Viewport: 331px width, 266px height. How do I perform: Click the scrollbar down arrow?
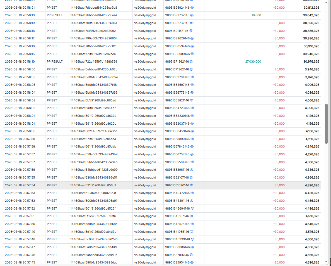pos(326,262)
